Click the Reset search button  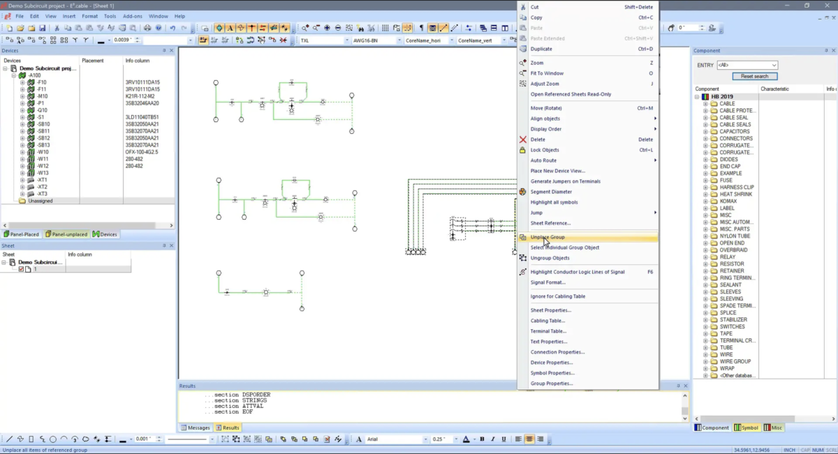click(754, 76)
